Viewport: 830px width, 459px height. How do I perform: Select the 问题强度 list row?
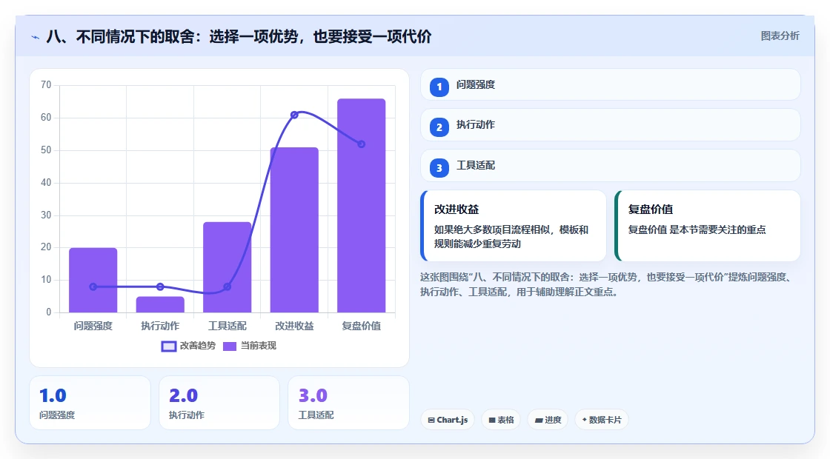coord(611,84)
